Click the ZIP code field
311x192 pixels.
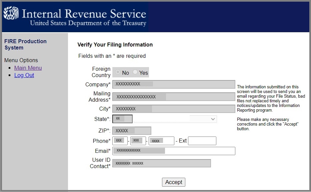pos(132,131)
